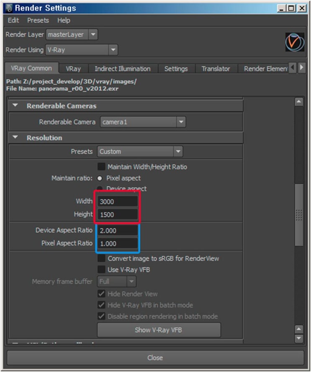Click the scrollbar up arrow at top

click(298, 102)
